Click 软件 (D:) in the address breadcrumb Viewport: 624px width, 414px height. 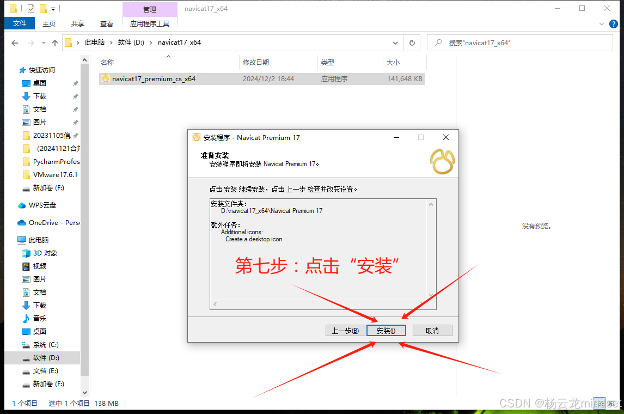pyautogui.click(x=131, y=42)
